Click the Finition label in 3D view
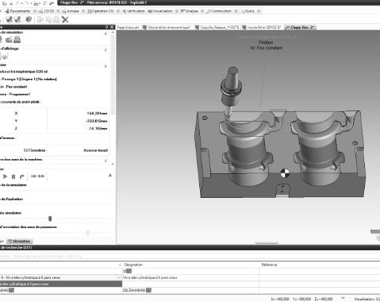Viewport: 380px width, 302px height. click(x=266, y=42)
